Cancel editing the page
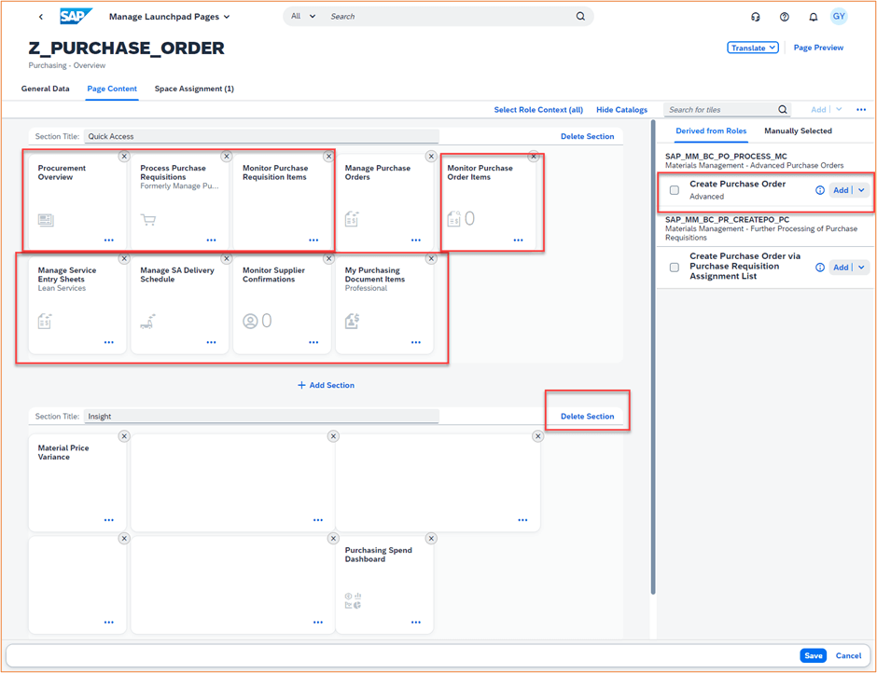Image resolution: width=877 pixels, height=673 pixels. (x=848, y=655)
